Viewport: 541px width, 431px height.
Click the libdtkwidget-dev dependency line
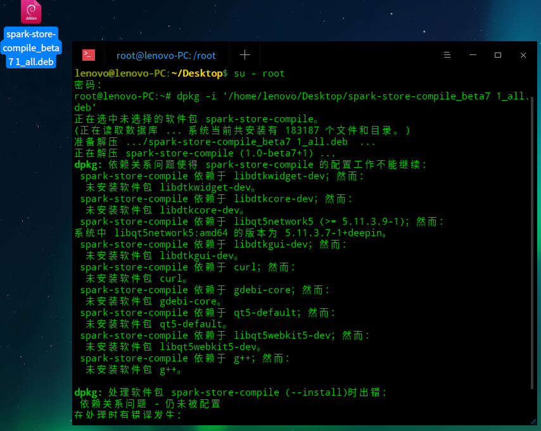click(222, 176)
